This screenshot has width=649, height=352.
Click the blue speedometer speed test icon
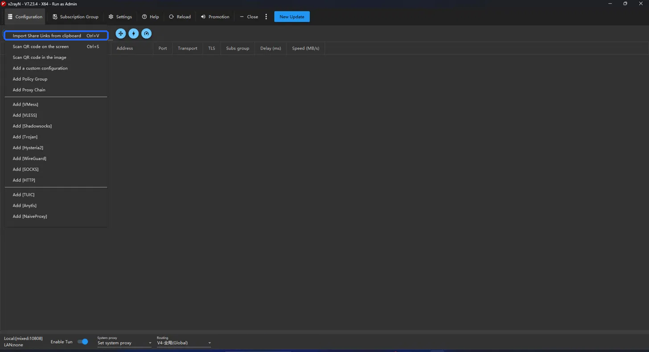tap(146, 33)
